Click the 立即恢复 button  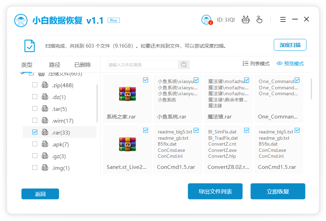(278, 191)
